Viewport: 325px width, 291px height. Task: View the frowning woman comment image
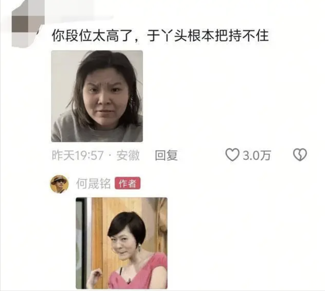click(97, 96)
